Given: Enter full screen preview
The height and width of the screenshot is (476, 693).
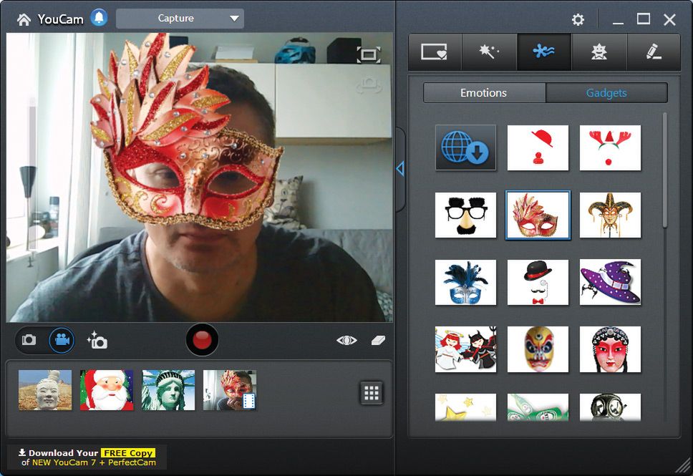Looking at the screenshot, I should 369,55.
